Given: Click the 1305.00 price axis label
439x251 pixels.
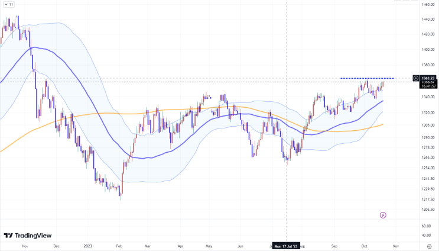Looking at the screenshot, I should pos(428,125).
